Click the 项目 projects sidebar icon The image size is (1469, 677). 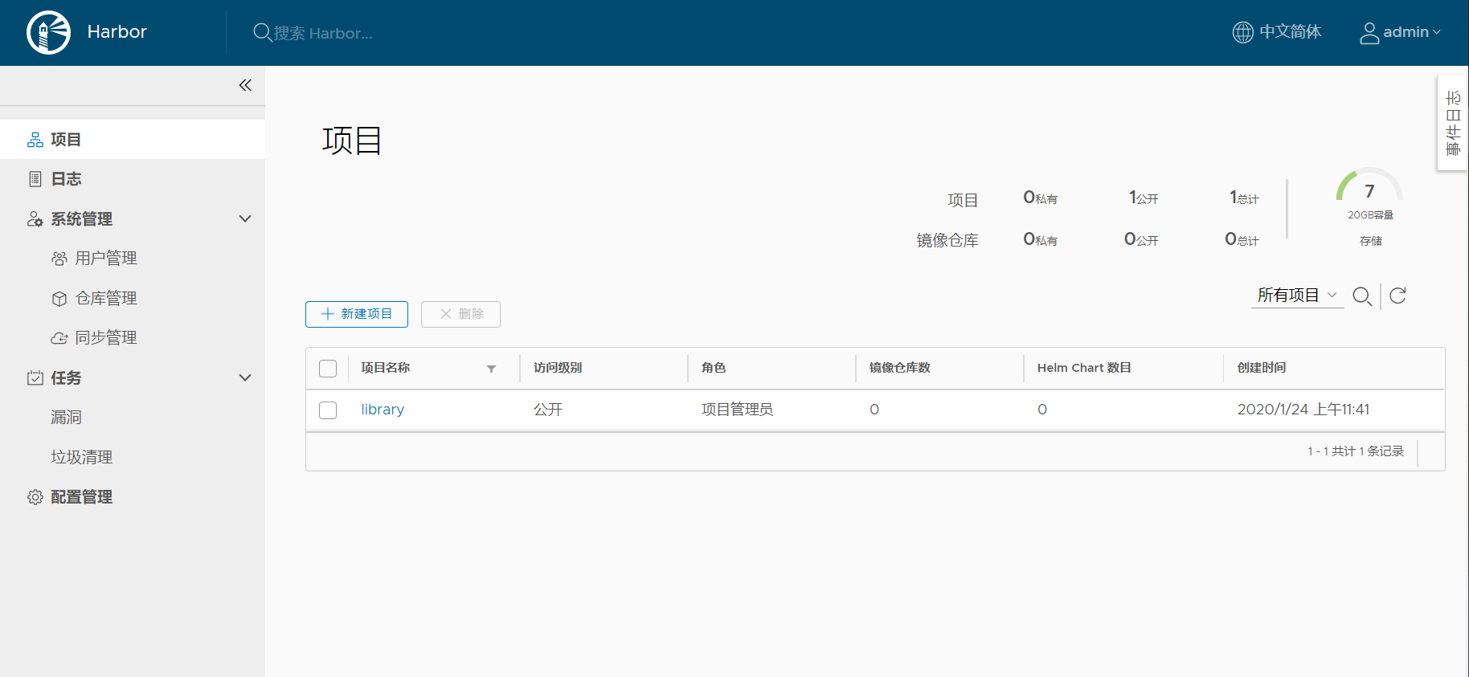click(x=35, y=140)
